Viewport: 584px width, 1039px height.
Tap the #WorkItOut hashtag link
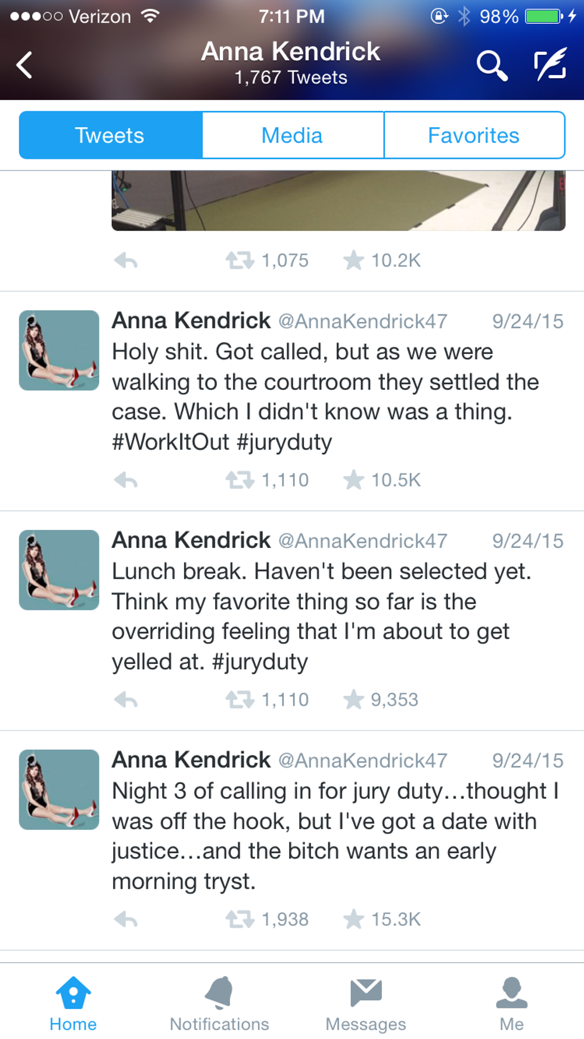(x=170, y=442)
